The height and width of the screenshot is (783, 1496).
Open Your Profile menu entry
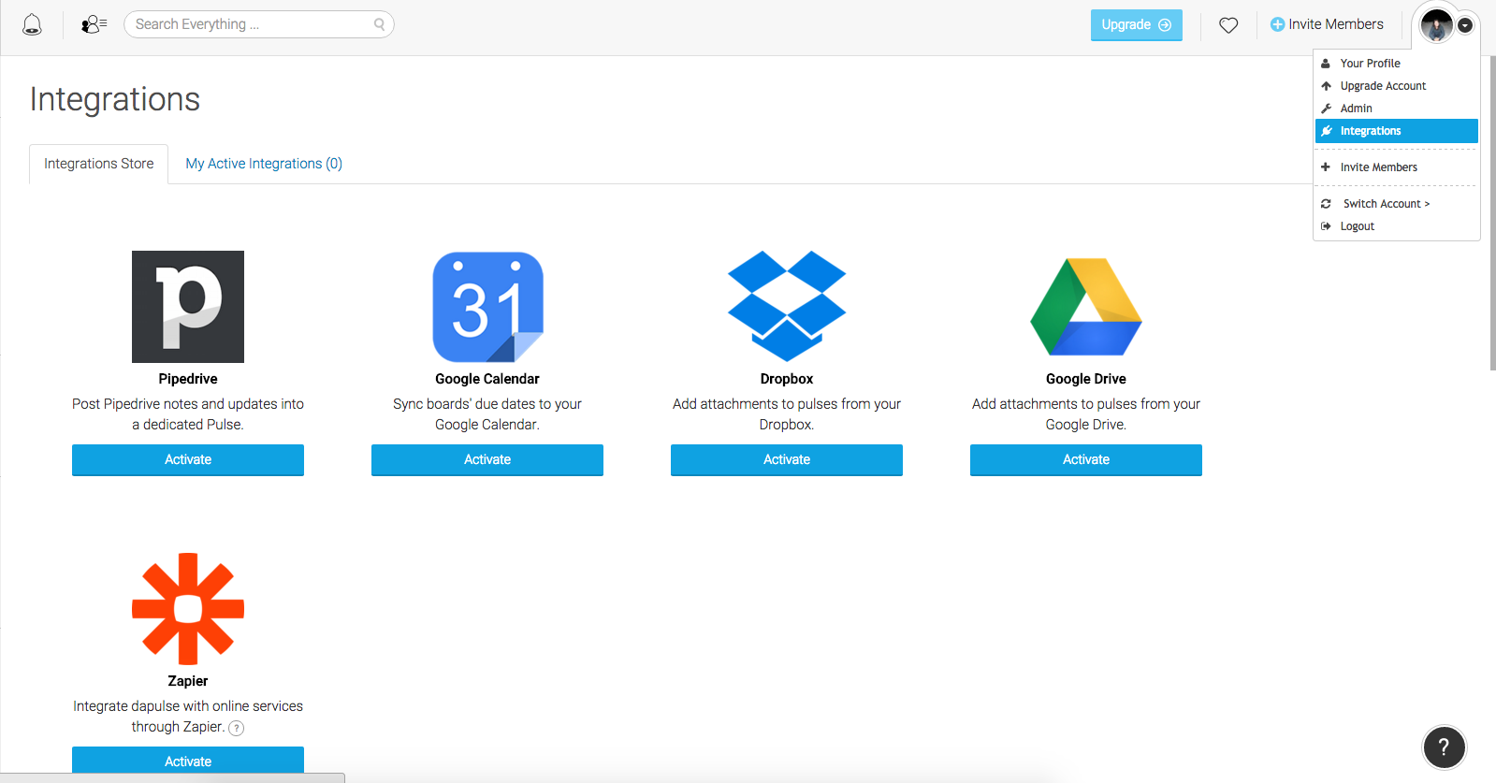[x=1396, y=64]
